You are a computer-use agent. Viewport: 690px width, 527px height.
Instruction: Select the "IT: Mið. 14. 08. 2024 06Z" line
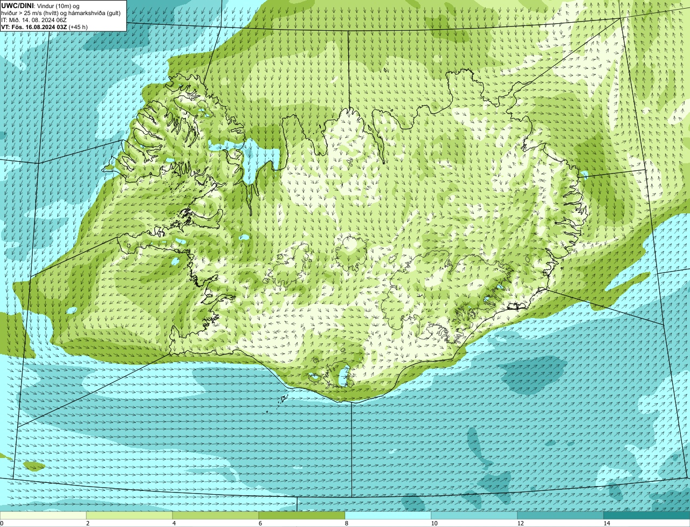click(33, 20)
